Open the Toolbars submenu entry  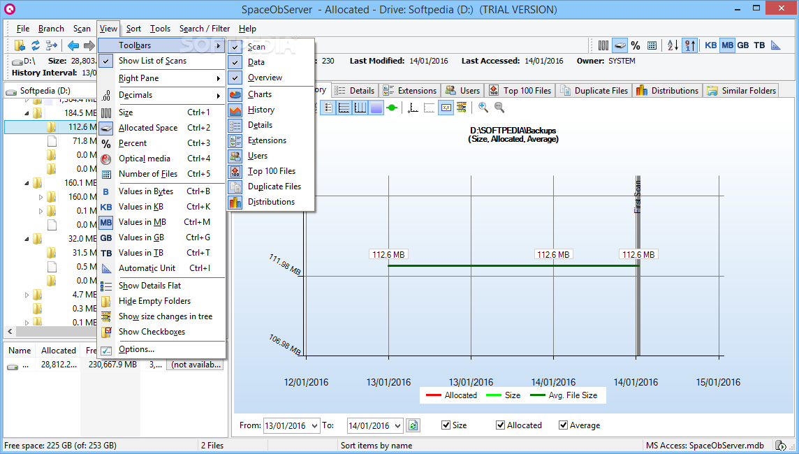(162, 45)
